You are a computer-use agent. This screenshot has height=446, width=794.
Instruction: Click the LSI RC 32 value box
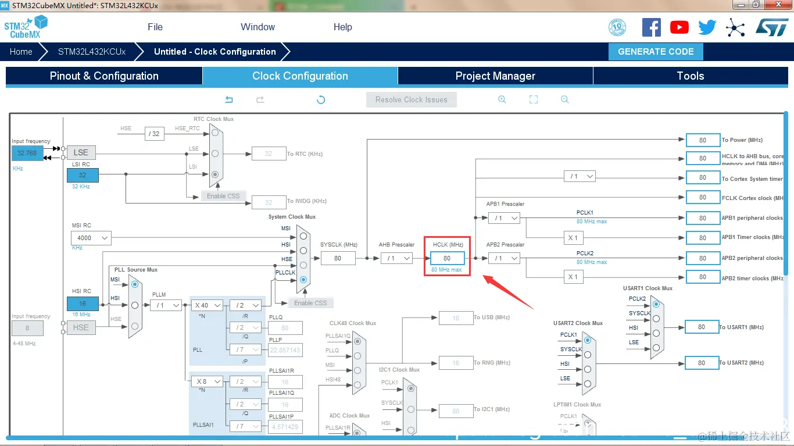point(83,175)
